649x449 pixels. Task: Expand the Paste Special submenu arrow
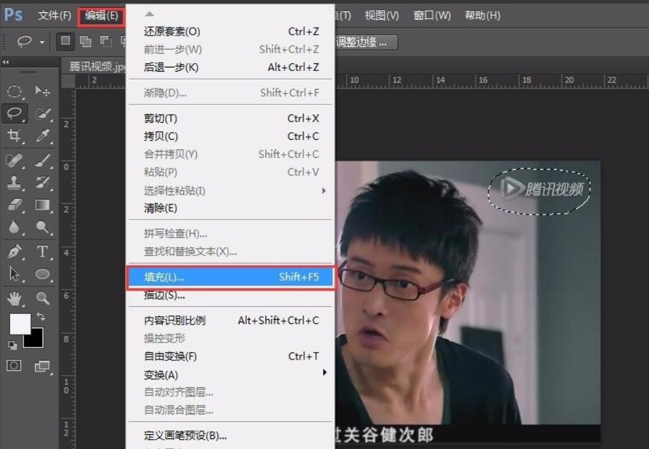(x=324, y=191)
